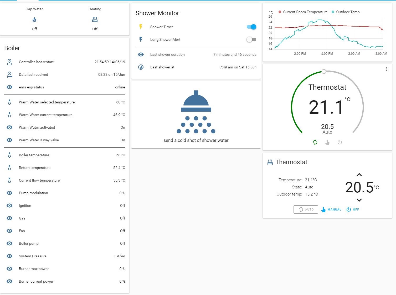
Task: Open System Pressure eye icon
Action: pos(9,256)
